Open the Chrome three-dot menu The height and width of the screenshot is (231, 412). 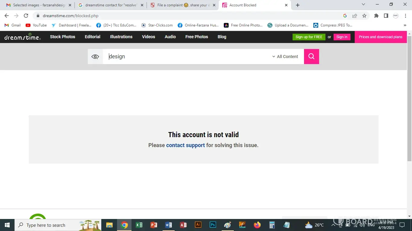pyautogui.click(x=405, y=16)
